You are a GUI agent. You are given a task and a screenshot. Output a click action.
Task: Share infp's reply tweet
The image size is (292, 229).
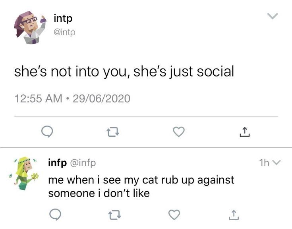click(233, 215)
